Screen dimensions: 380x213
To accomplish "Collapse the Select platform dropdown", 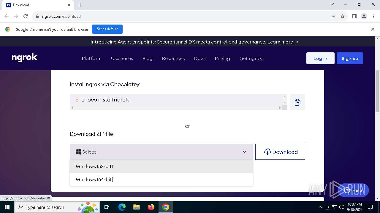I will 161,152.
